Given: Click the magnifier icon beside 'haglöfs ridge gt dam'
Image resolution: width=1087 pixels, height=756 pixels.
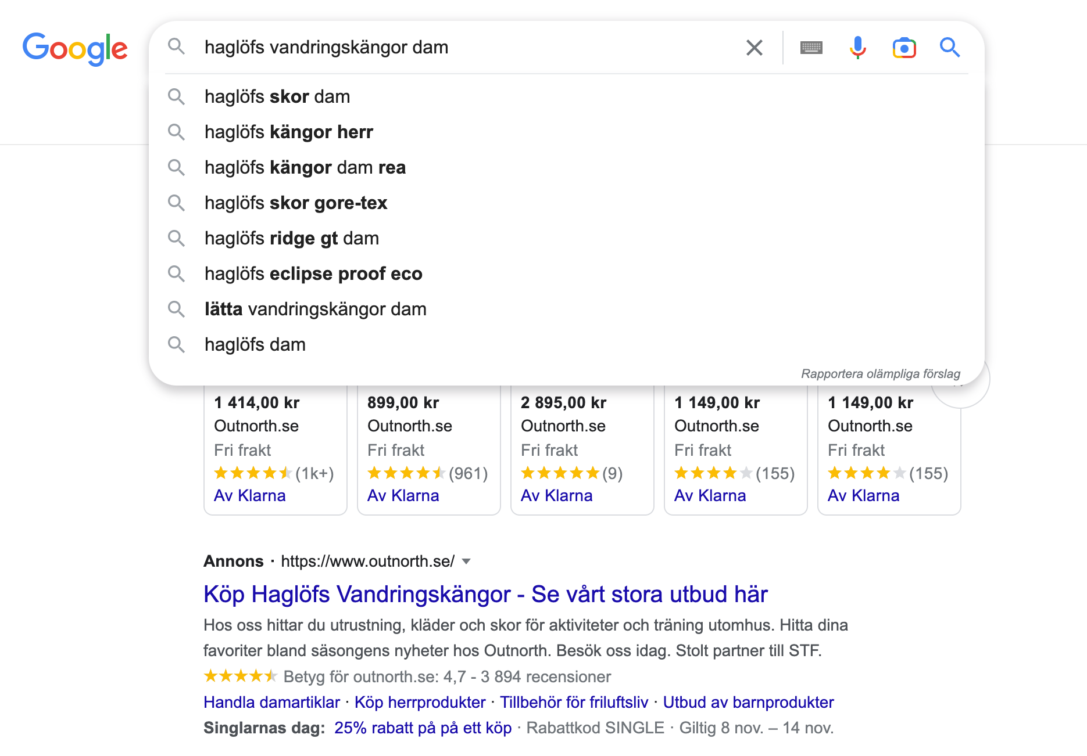Looking at the screenshot, I should [176, 238].
